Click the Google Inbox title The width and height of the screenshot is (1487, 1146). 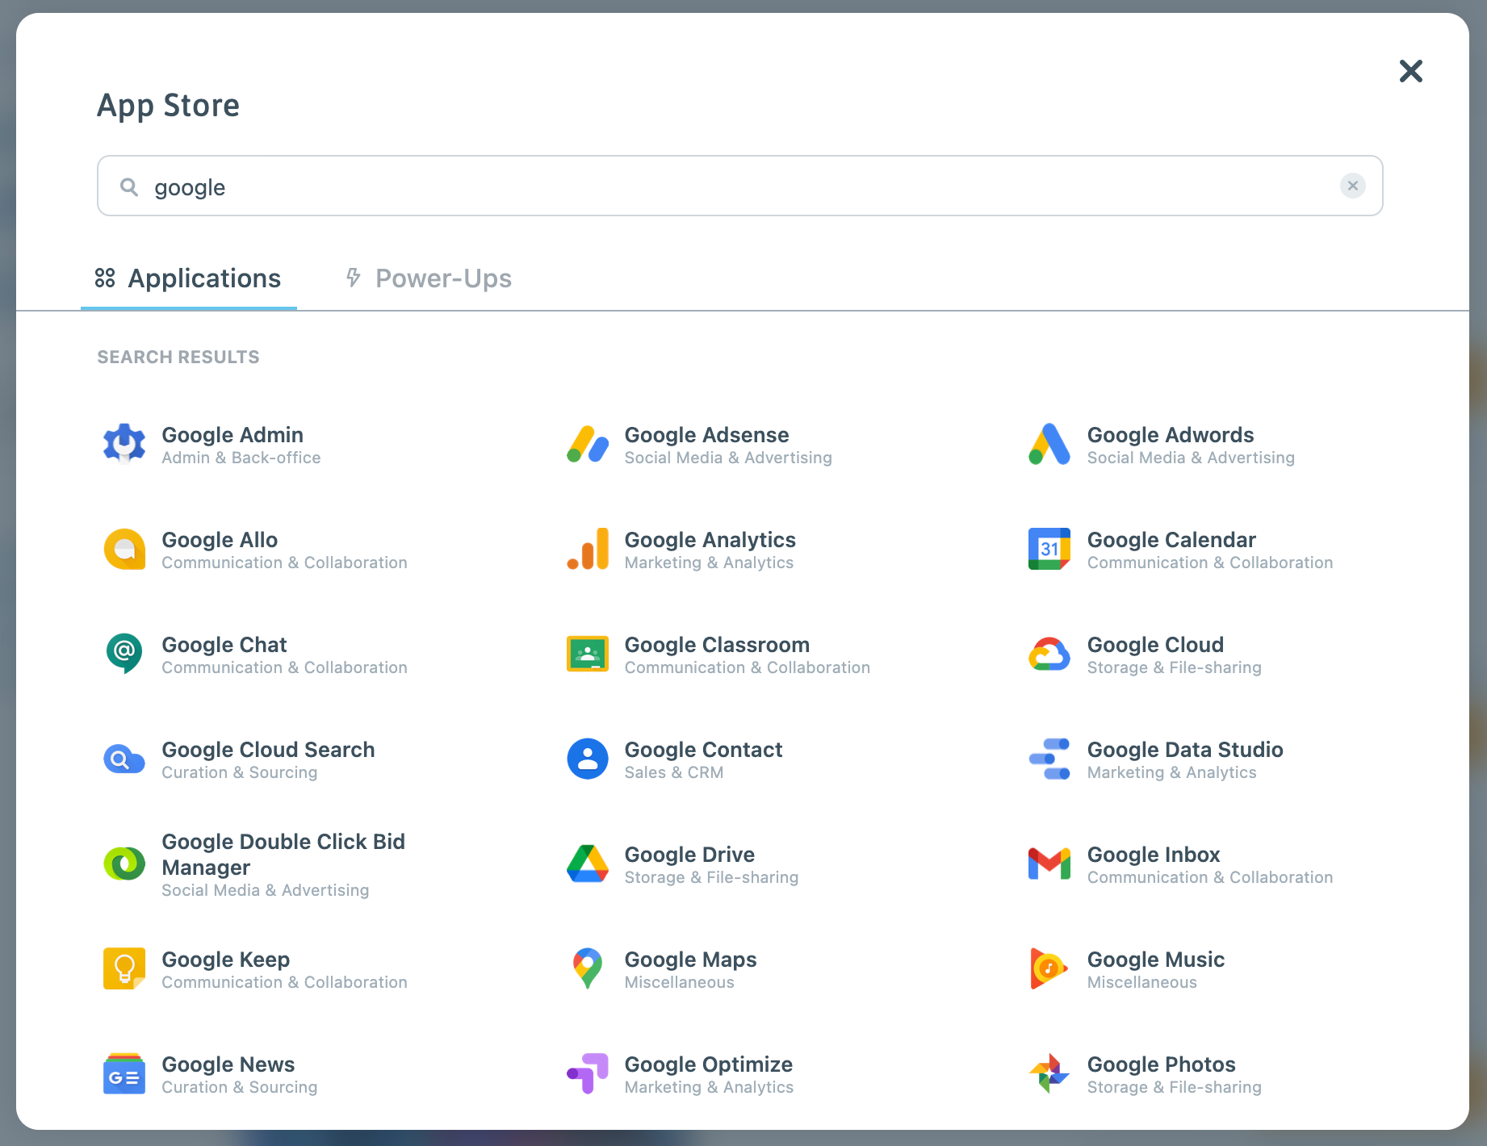pos(1154,855)
